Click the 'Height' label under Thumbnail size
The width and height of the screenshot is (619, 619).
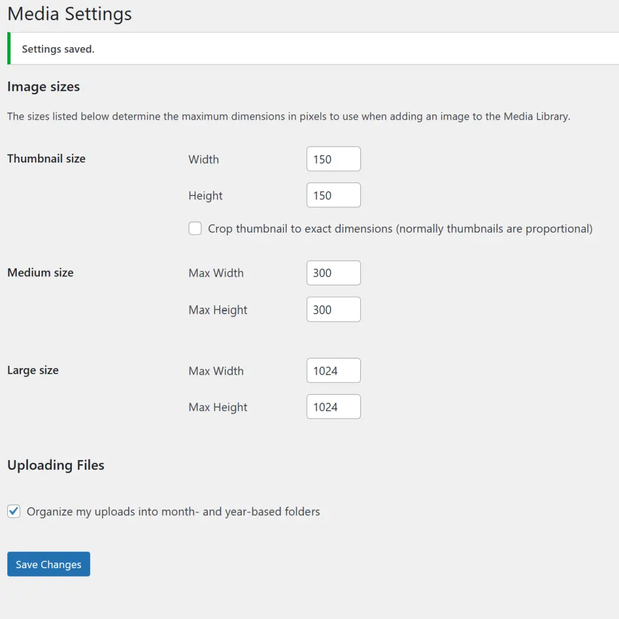[x=206, y=196]
